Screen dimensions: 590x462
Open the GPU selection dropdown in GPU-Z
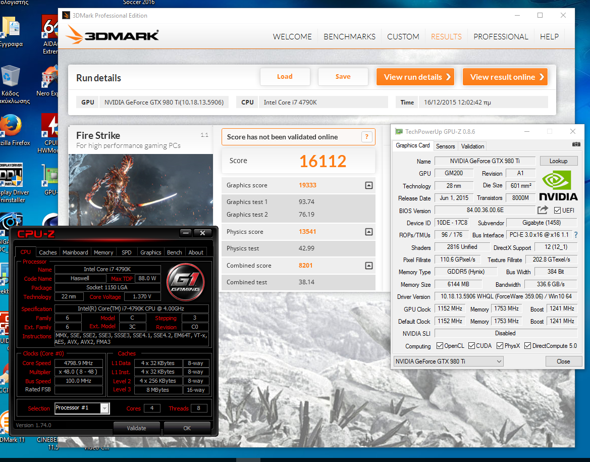click(x=449, y=362)
